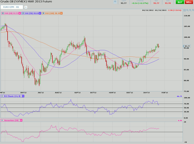The height and width of the screenshot is (144, 194).
Task: Close the RSI Classic indicator panel
Action: [x=23, y=96]
